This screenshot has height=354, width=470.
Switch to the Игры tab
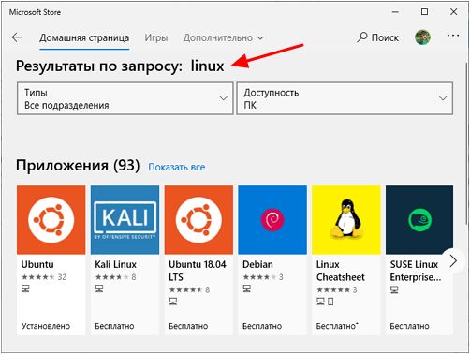[x=156, y=37]
